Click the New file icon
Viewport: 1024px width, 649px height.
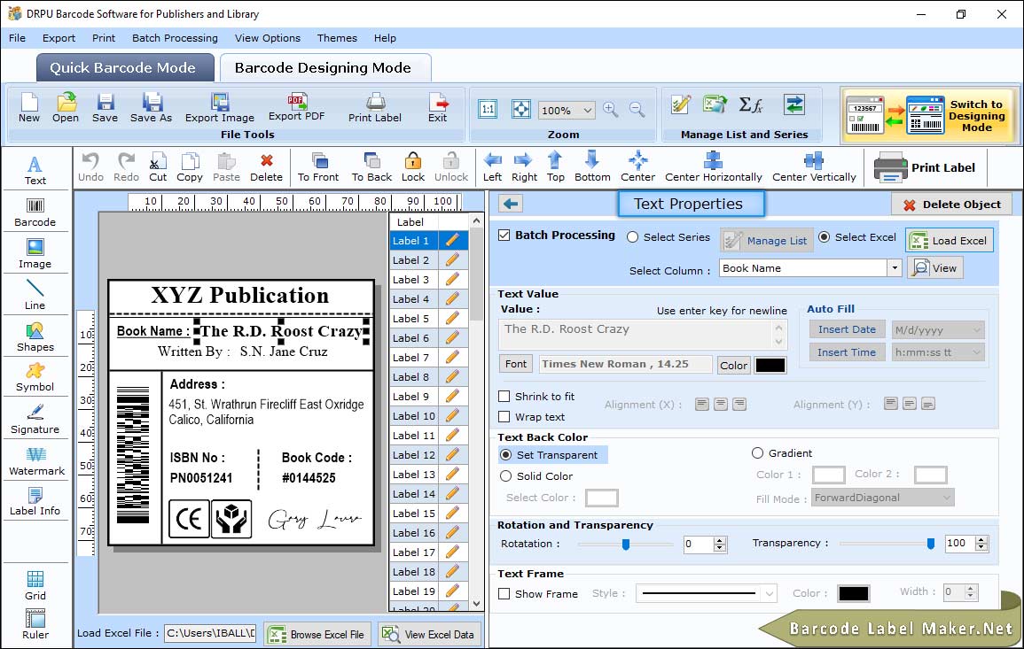pos(28,108)
